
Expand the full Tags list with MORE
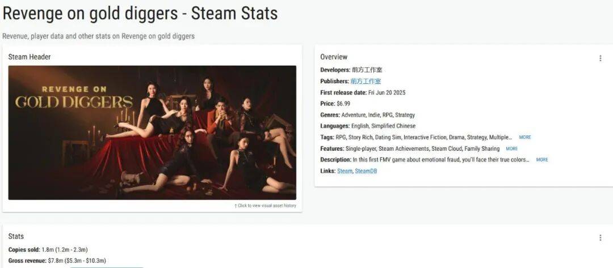click(524, 137)
